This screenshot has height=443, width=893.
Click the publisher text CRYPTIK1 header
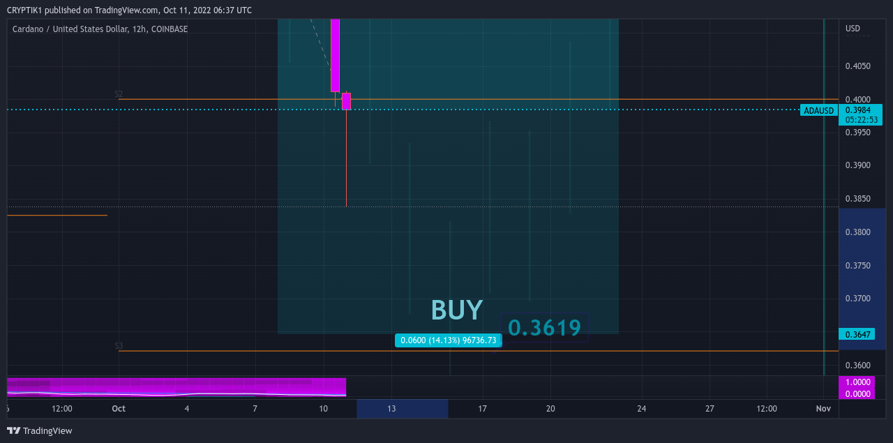(129, 10)
